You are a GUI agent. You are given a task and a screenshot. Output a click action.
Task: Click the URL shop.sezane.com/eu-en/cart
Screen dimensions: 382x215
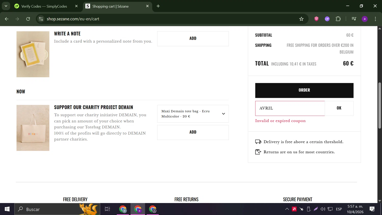click(x=73, y=19)
